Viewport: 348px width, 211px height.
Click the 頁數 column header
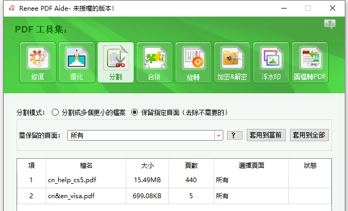[191, 166]
